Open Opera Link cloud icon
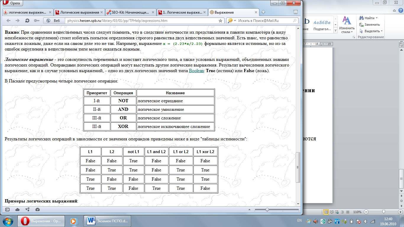 pyautogui.click(x=17, y=210)
